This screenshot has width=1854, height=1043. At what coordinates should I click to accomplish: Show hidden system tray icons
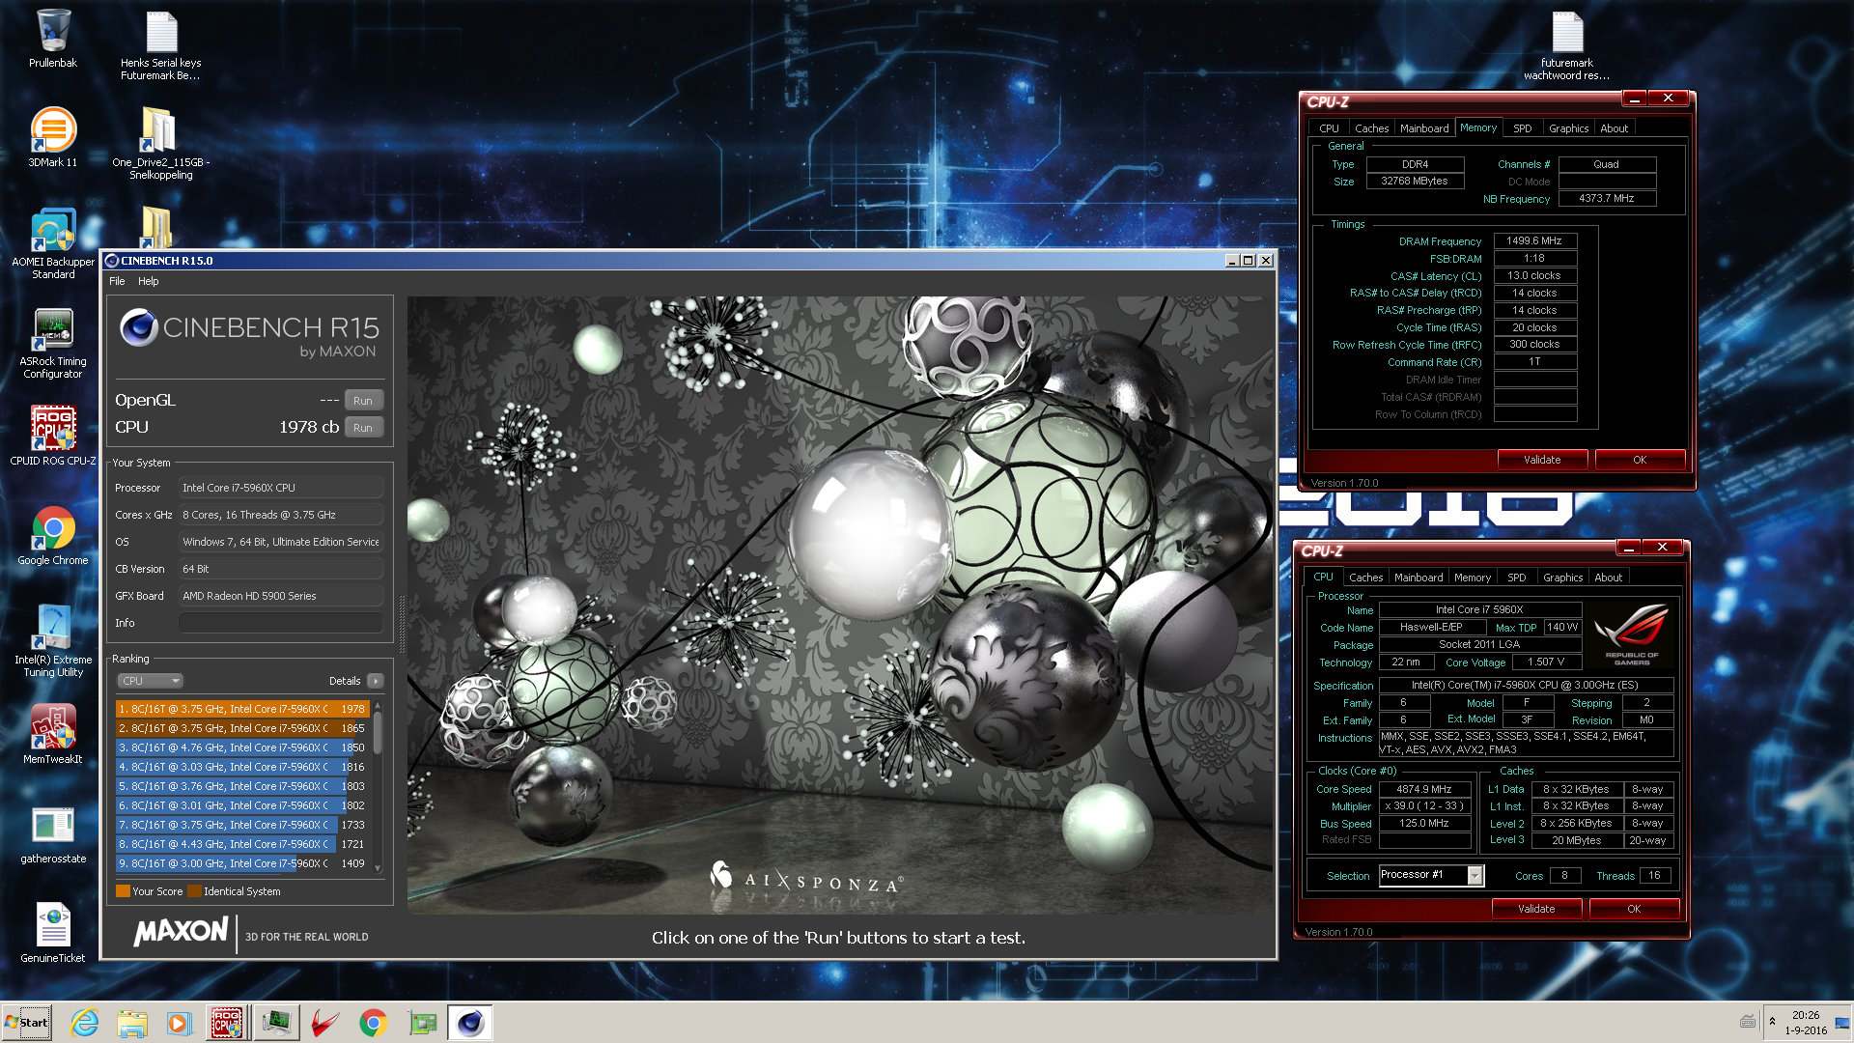[1772, 1021]
